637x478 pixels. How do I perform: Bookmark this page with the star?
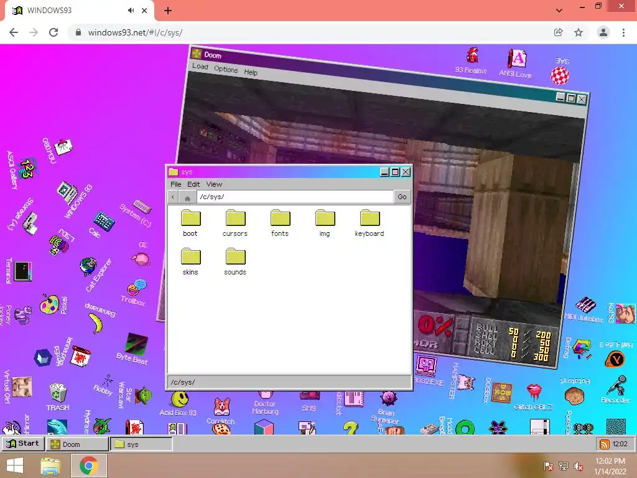(x=579, y=32)
